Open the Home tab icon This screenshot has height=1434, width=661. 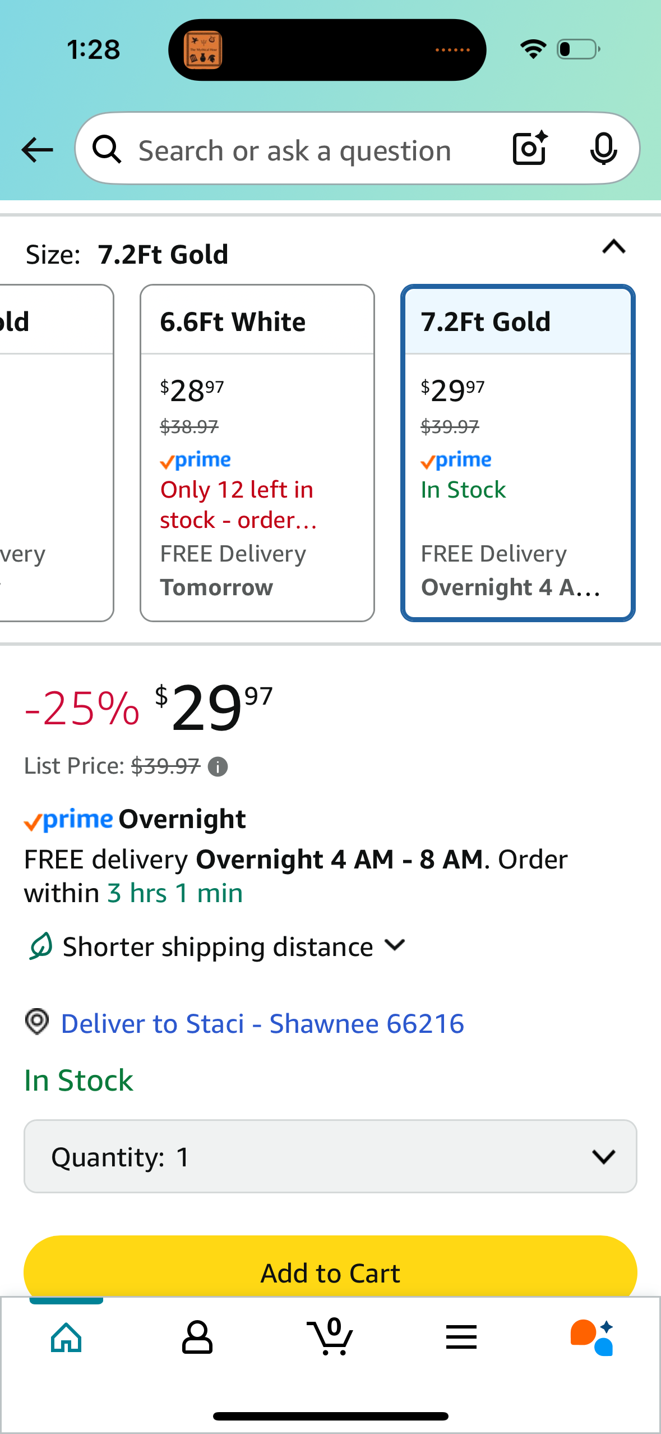point(66,1338)
